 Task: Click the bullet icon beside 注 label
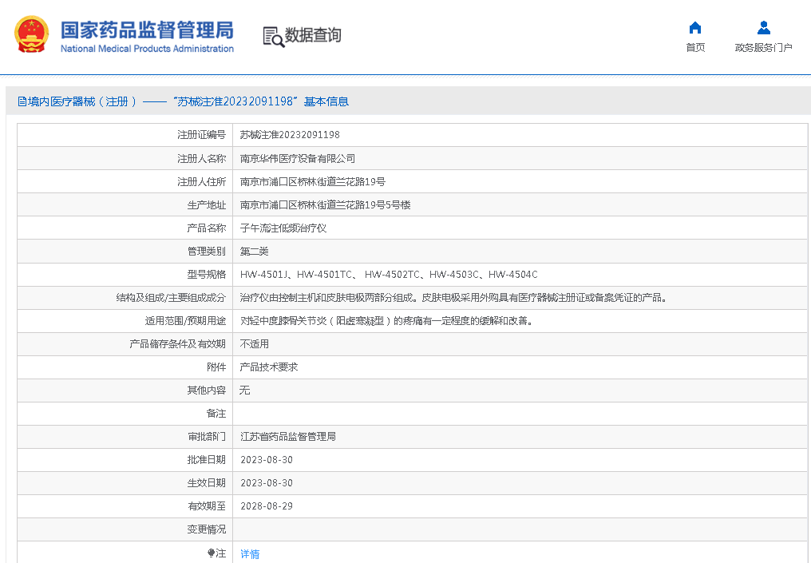pos(211,553)
